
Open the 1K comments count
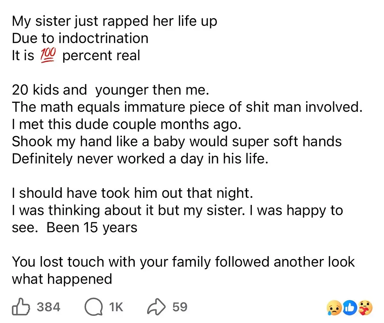coord(116,307)
